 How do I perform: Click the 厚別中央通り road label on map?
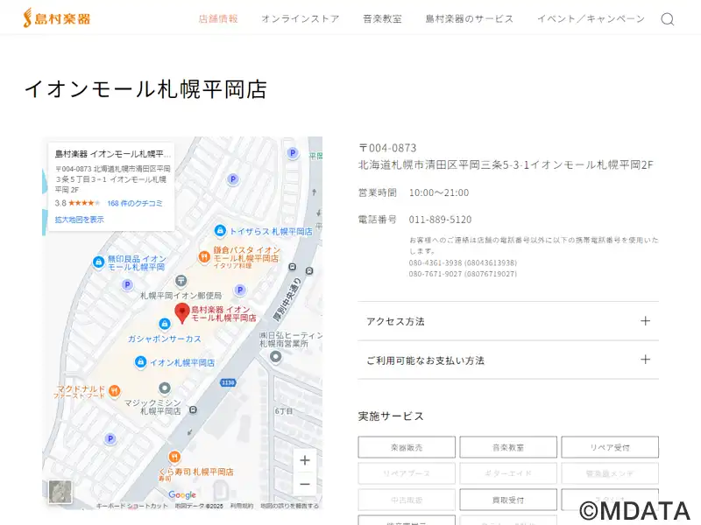click(x=287, y=299)
